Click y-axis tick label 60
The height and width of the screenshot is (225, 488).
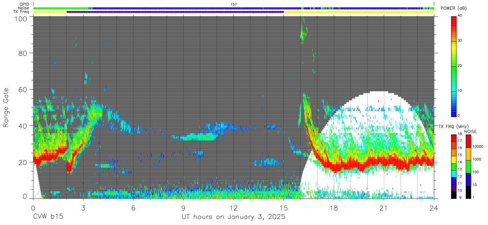click(23, 89)
